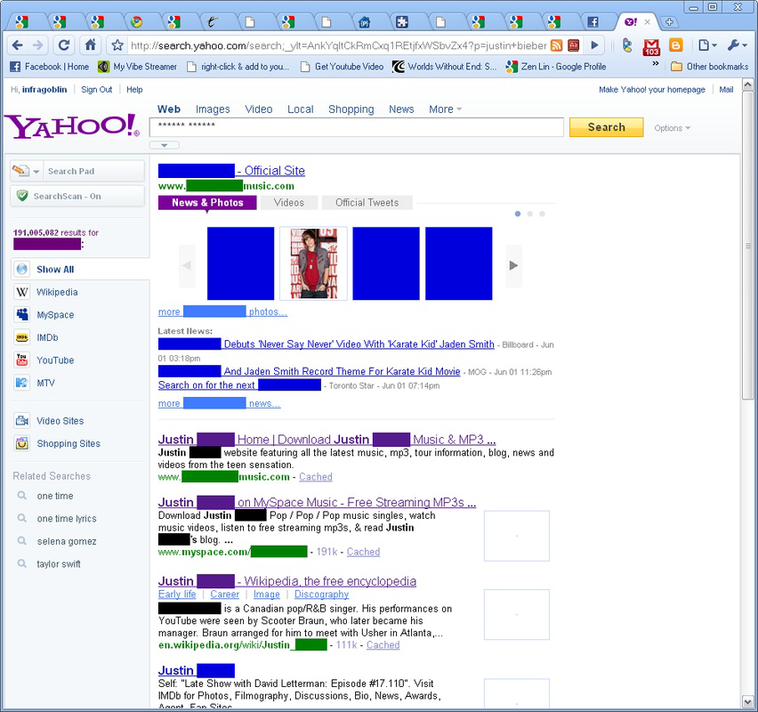This screenshot has width=758, height=712.
Task: Click the play arrow next to address bar
Action: point(594,45)
